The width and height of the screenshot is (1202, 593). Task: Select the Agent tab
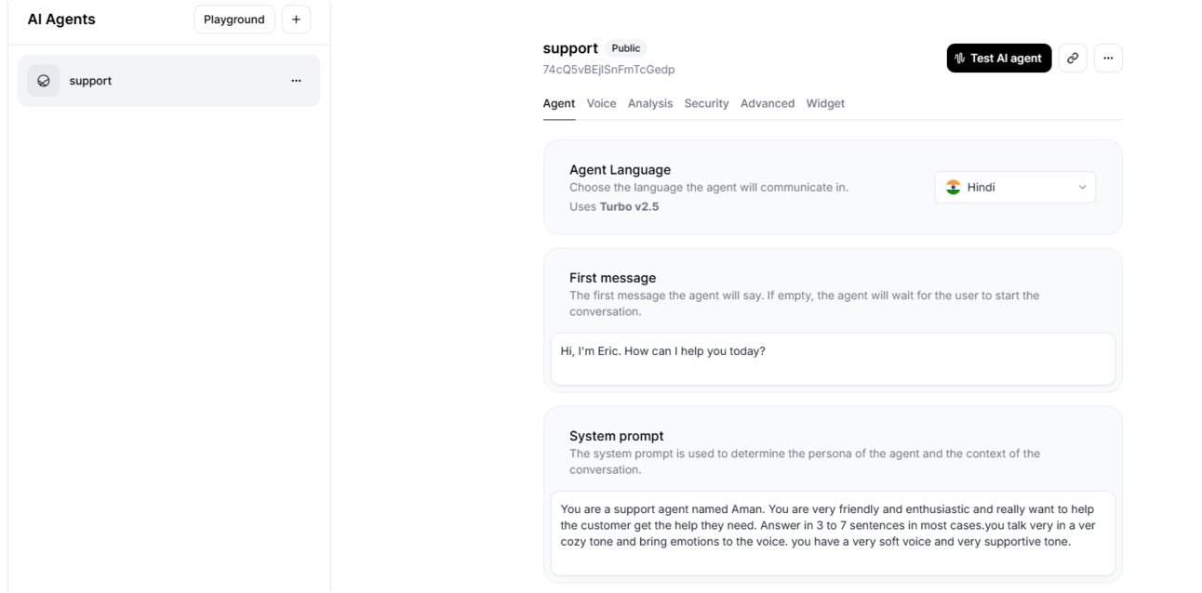pos(558,103)
